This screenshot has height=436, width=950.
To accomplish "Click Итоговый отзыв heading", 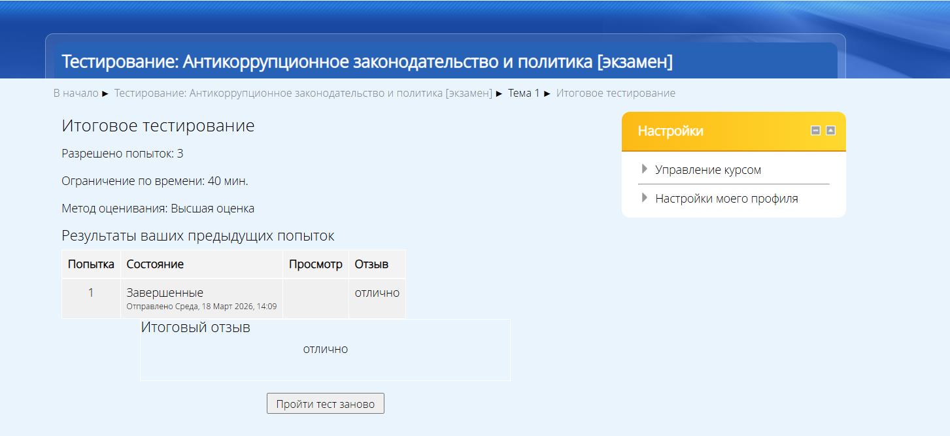I will 195,327.
